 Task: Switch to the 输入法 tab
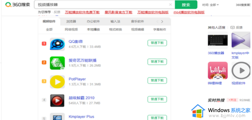tap(115, 22)
